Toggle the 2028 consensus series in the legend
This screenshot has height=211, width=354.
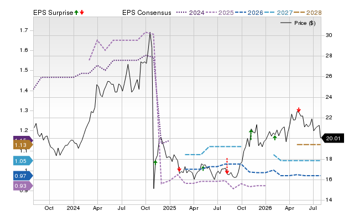(x=308, y=13)
